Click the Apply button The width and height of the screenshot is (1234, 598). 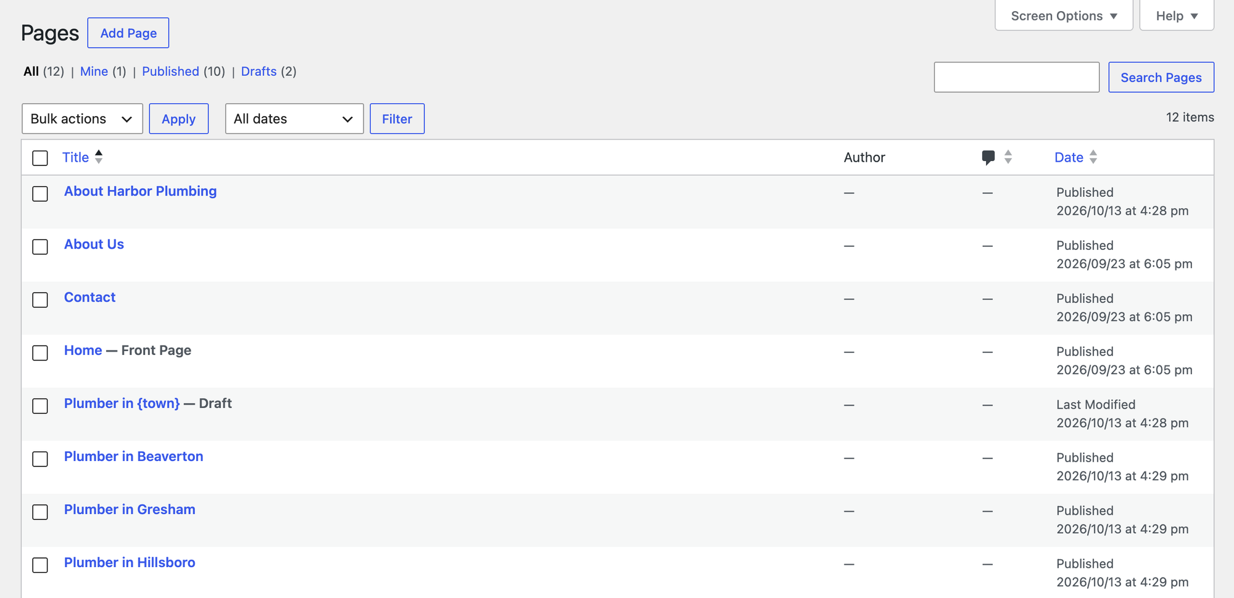point(179,118)
